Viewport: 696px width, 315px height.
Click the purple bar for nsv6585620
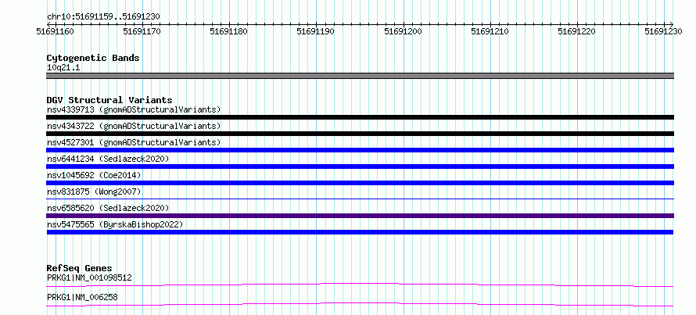tap(360, 216)
